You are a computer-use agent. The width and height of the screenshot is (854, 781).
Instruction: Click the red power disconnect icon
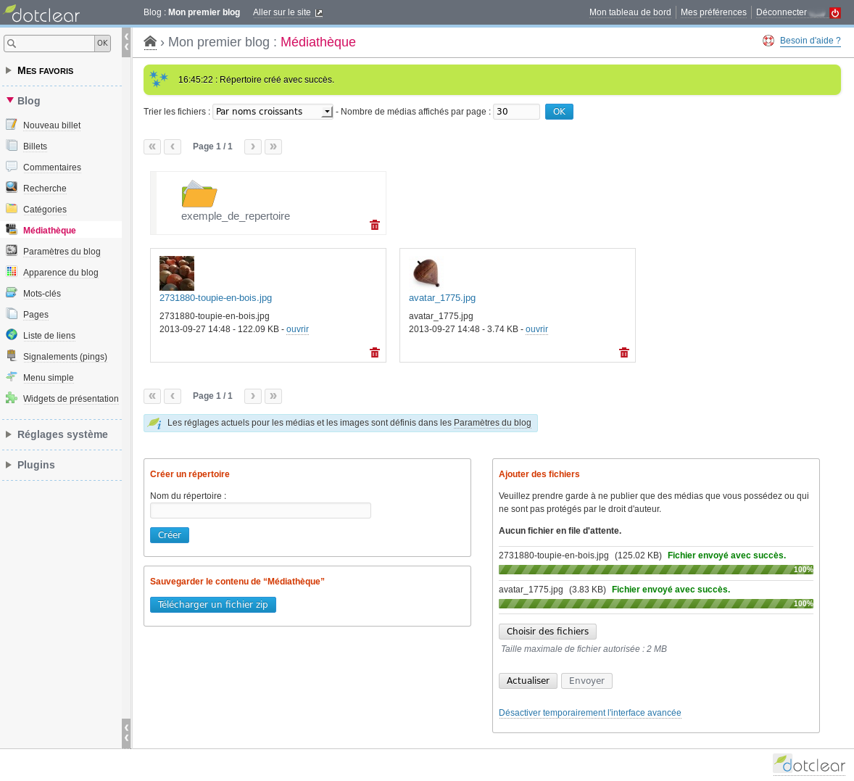(835, 13)
